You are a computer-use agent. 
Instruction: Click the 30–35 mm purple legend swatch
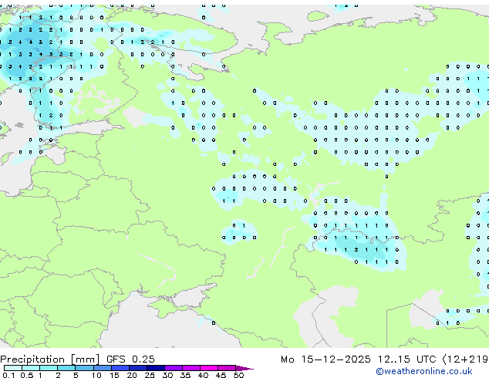174,368
